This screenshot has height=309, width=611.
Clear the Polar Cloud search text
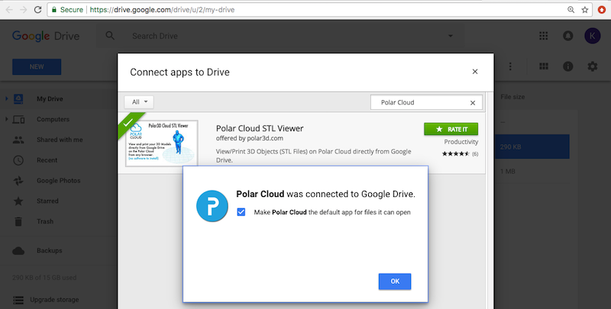click(473, 103)
